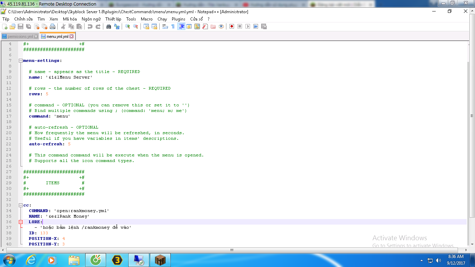Screen dimensions: 475x267
Task: Click the Cut scissors icon
Action: (x=63, y=26)
